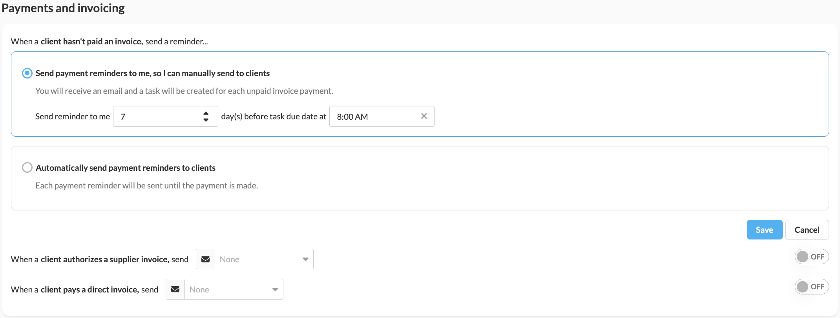Focus the reminder days number field
Image resolution: width=840 pixels, height=318 pixels.
(157, 117)
